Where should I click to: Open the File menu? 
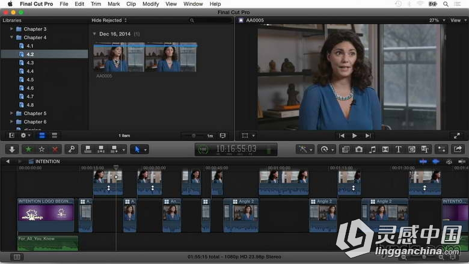pos(64,4)
